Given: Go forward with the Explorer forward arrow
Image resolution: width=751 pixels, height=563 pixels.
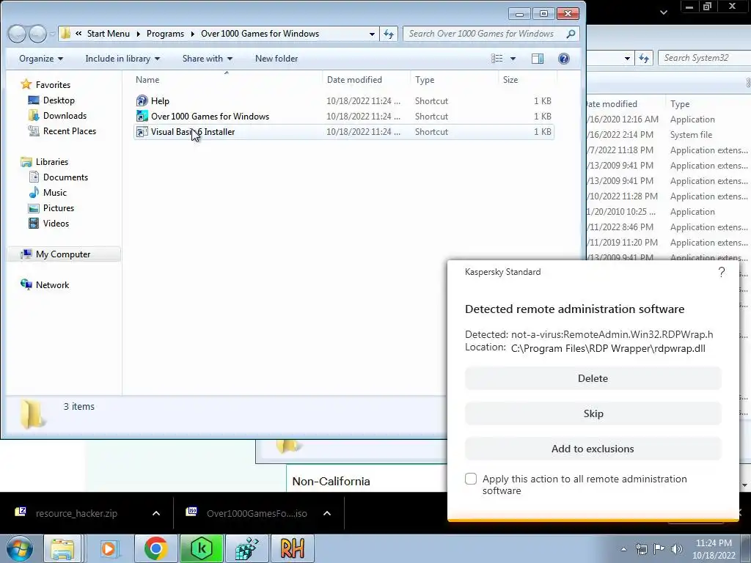Looking at the screenshot, I should pyautogui.click(x=37, y=34).
